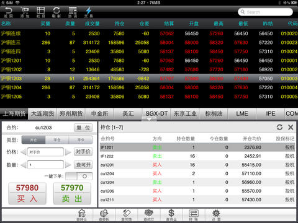The height and width of the screenshot is (223, 298).
Task: Collapse the trading panel with the down chevron
Action: pyautogui.click(x=149, y=119)
